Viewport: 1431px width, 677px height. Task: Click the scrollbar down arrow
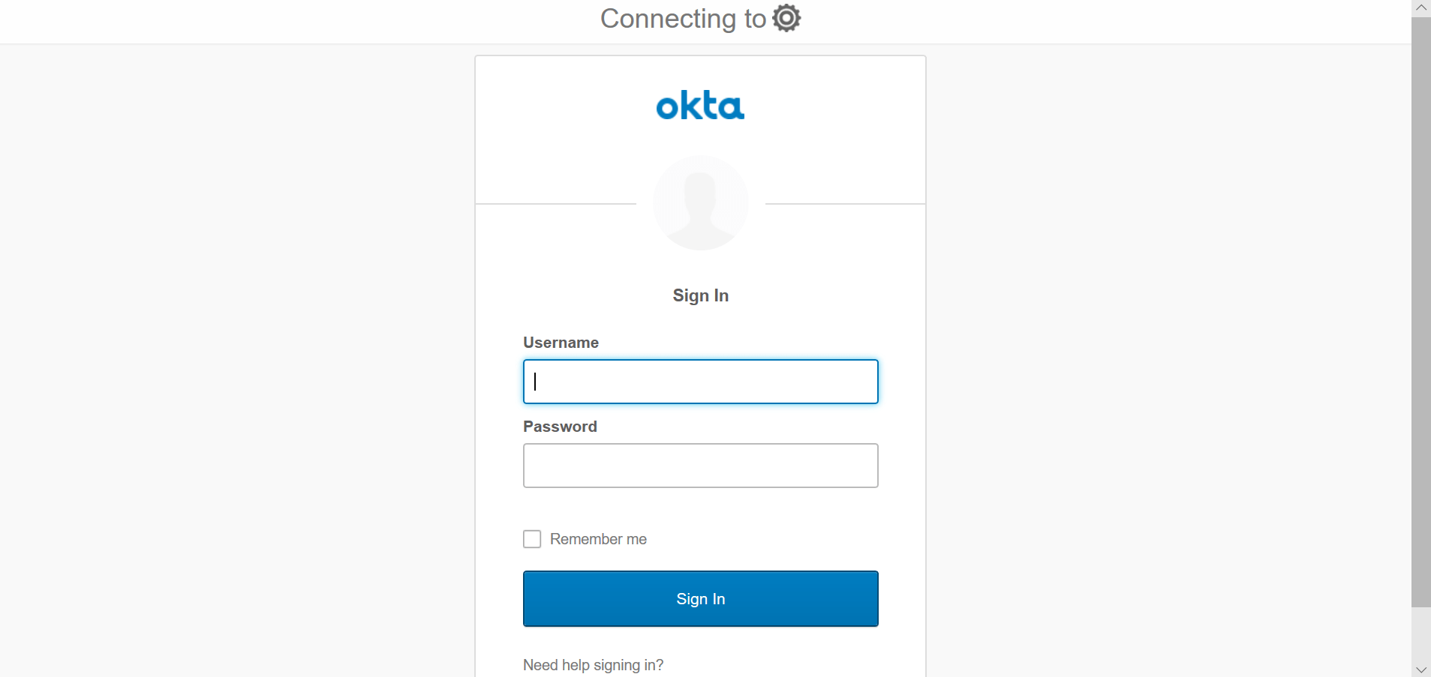click(1420, 669)
